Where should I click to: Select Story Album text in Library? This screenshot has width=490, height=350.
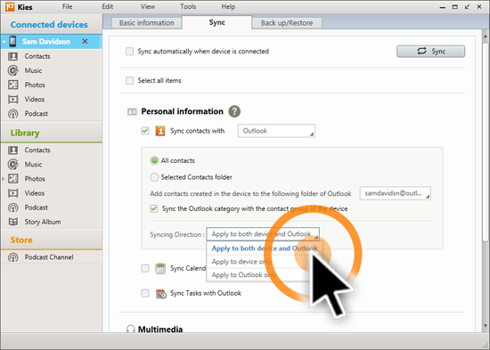pyautogui.click(x=43, y=222)
